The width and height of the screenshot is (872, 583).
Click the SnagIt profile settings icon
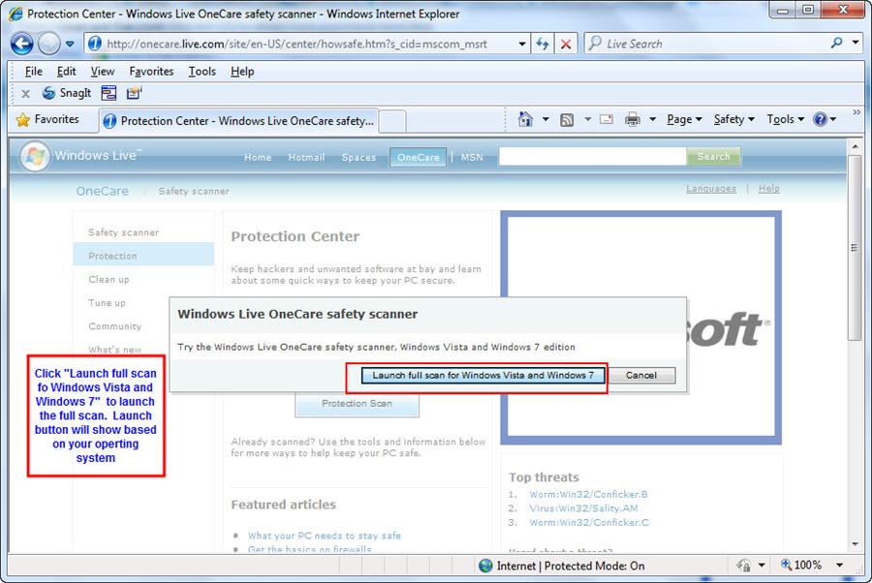pos(134,93)
